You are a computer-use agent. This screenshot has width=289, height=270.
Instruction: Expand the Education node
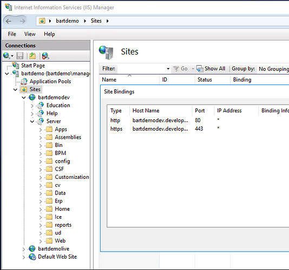[x=32, y=106]
